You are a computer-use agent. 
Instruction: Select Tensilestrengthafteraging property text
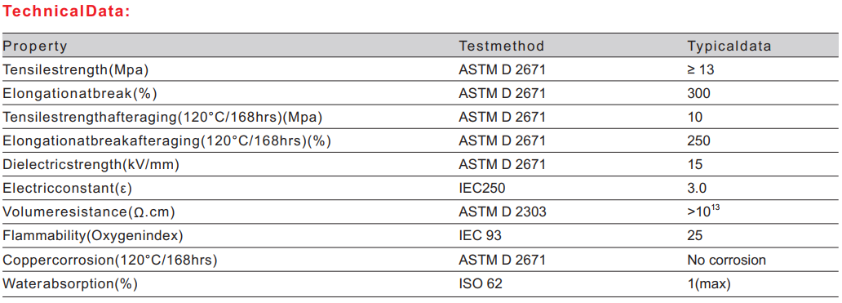click(162, 117)
